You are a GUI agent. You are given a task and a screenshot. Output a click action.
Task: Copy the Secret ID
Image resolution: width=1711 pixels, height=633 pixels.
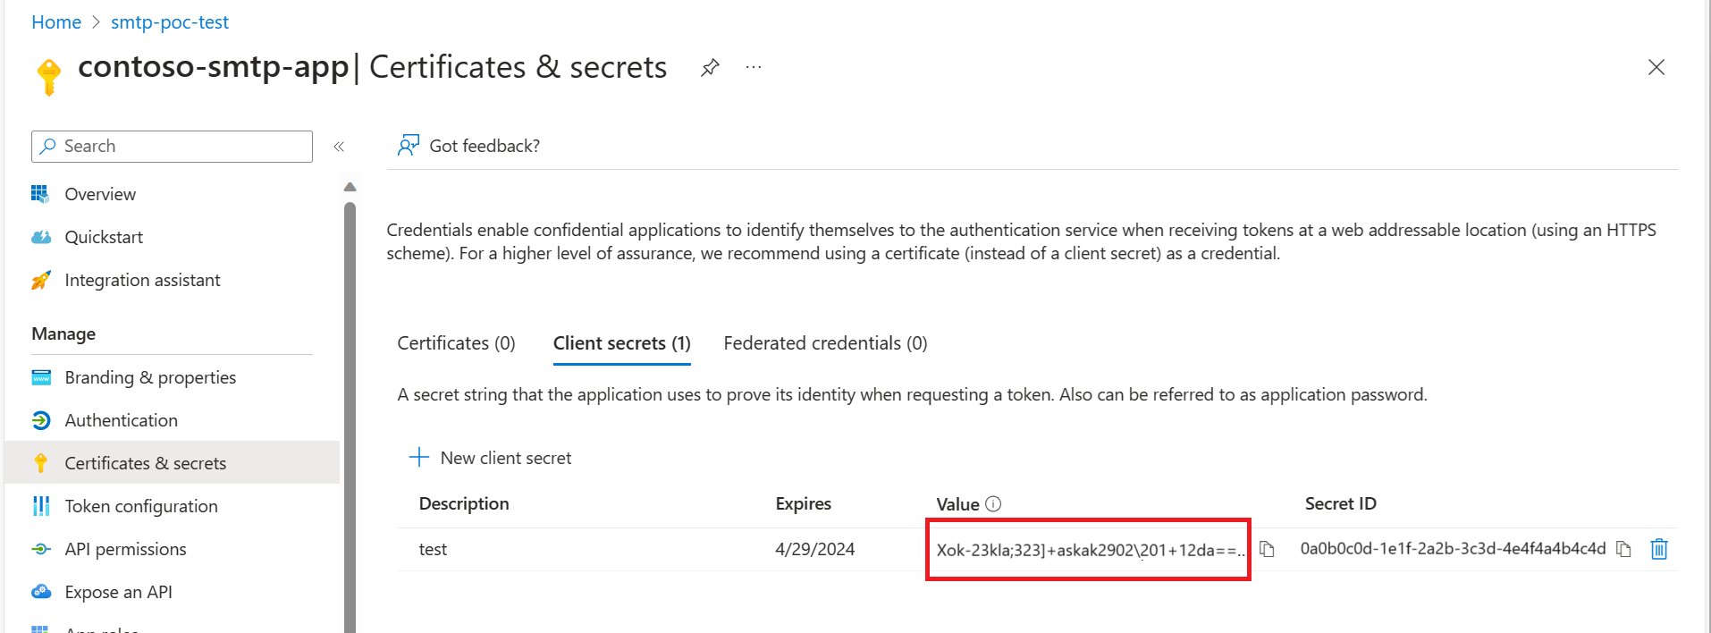tap(1624, 549)
